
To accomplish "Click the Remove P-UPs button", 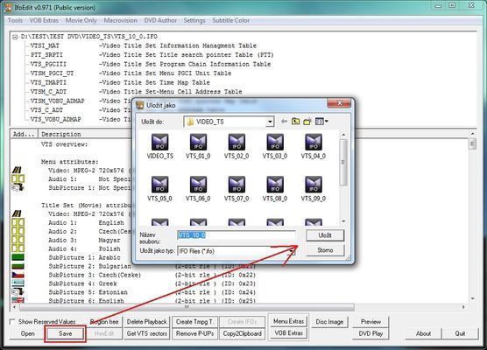I will coord(195,333).
